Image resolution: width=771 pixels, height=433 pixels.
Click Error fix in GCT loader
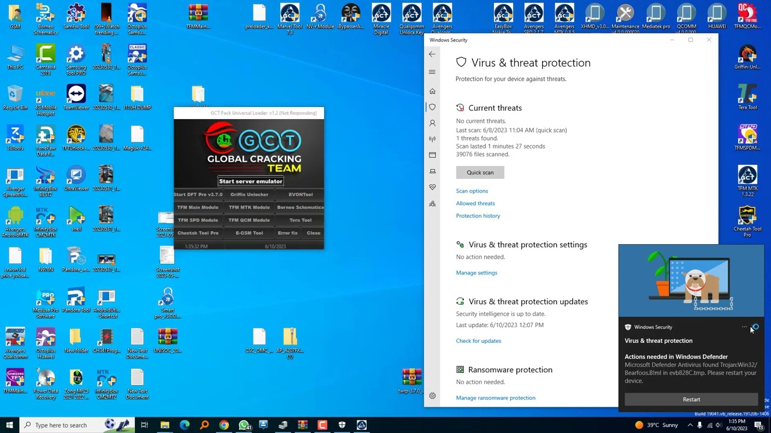click(x=288, y=233)
